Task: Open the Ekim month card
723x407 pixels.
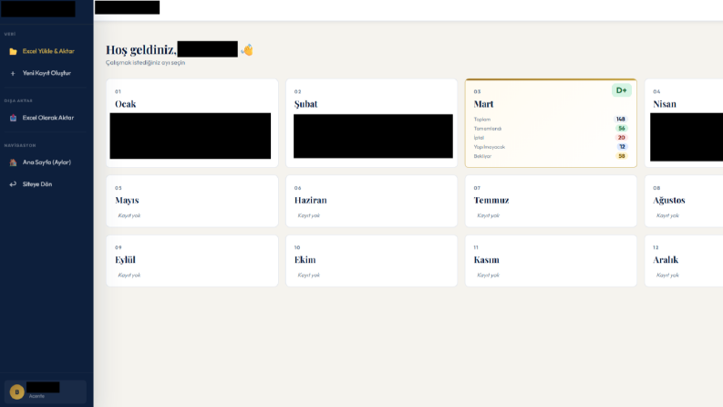Action: pos(371,261)
